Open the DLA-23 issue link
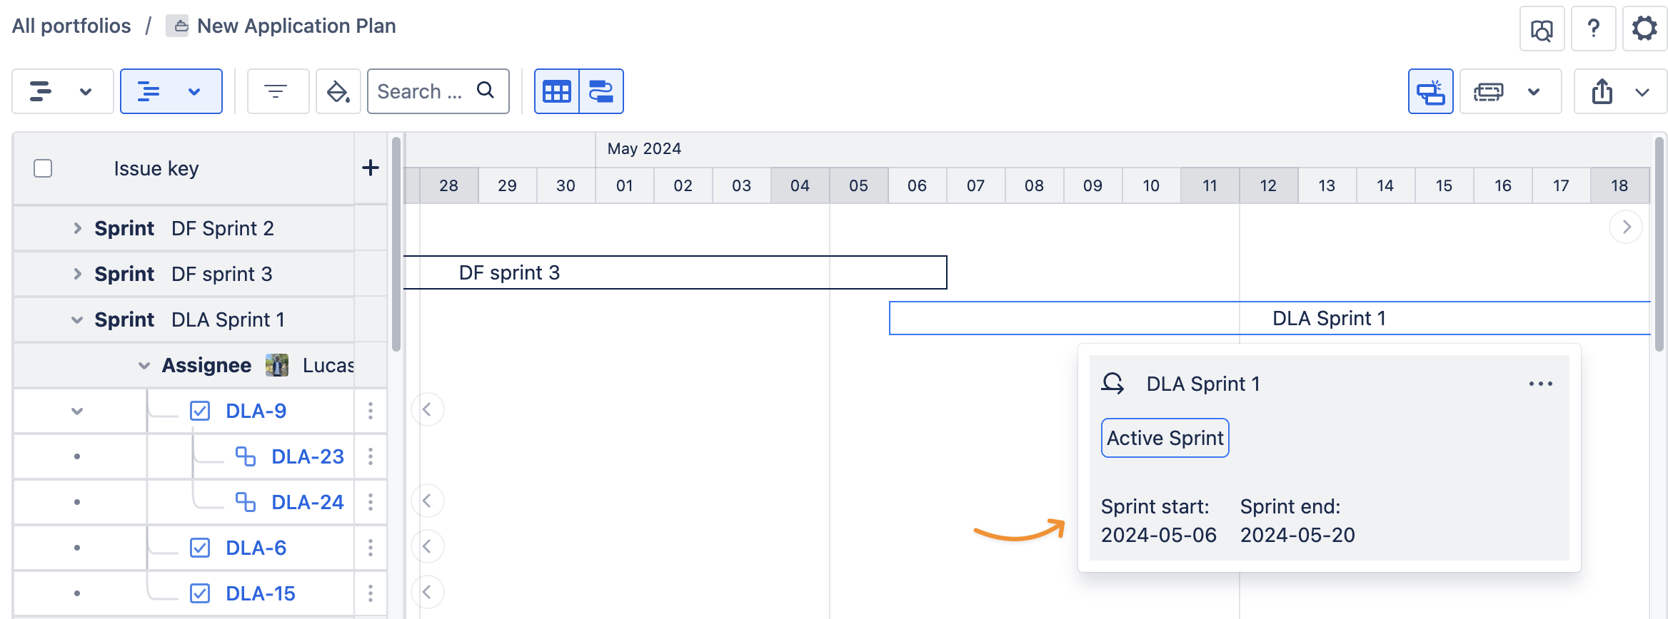The height and width of the screenshot is (619, 1668). [308, 456]
